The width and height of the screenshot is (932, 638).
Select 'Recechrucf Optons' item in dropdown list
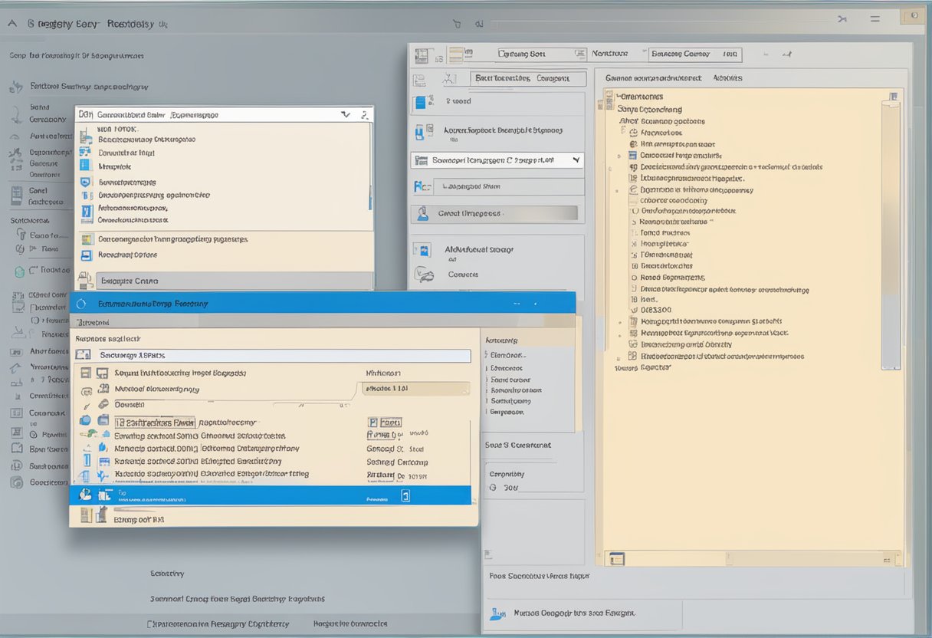click(128, 255)
